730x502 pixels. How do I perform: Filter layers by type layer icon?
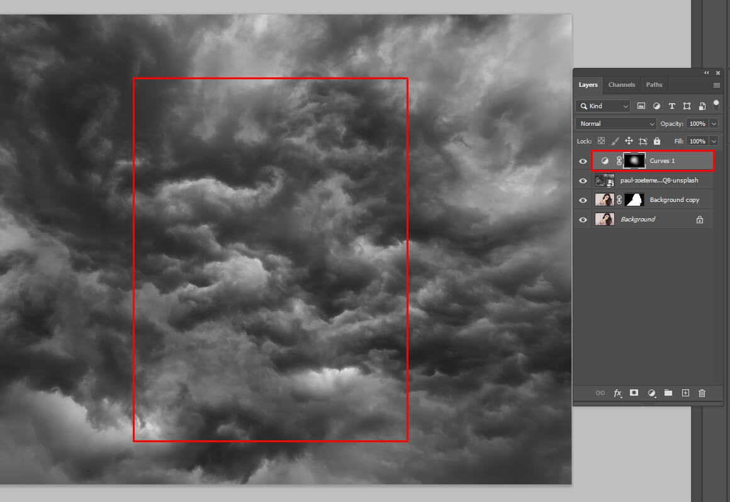click(x=672, y=106)
